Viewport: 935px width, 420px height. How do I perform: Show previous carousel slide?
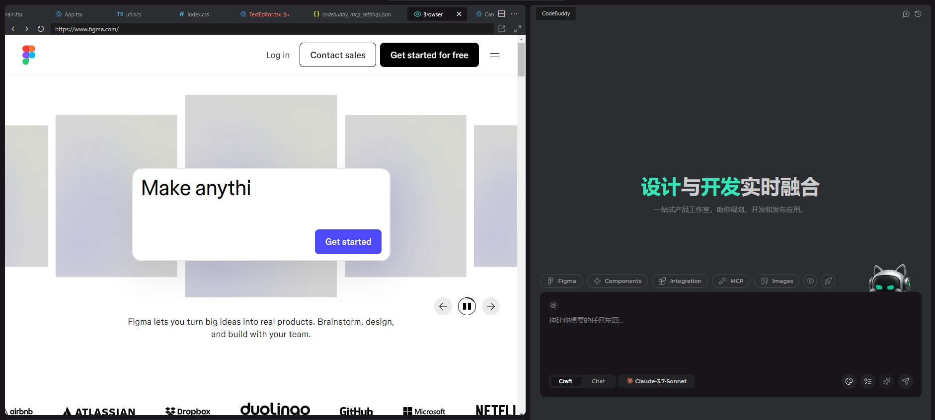[443, 306]
